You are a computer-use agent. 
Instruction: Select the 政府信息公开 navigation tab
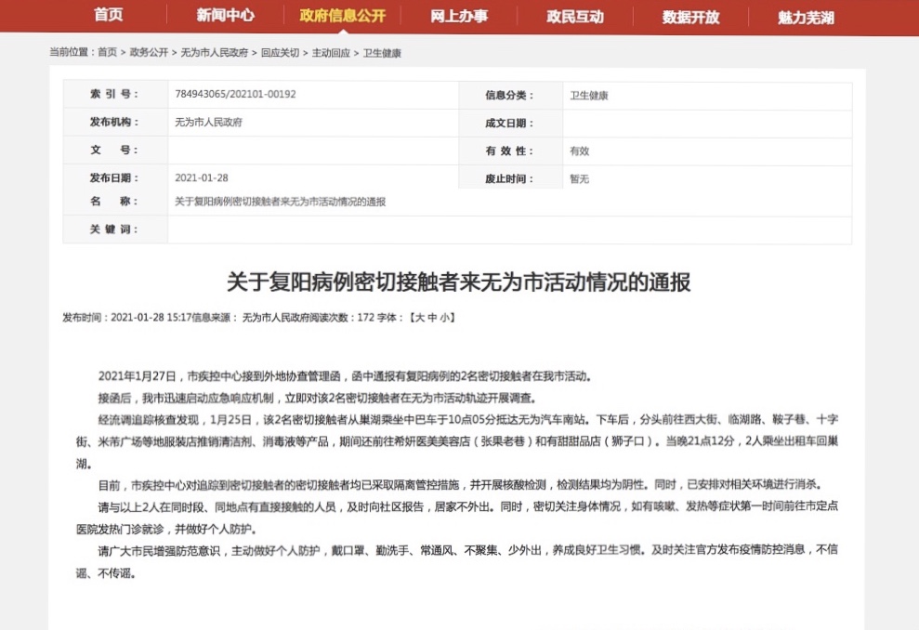coord(342,16)
